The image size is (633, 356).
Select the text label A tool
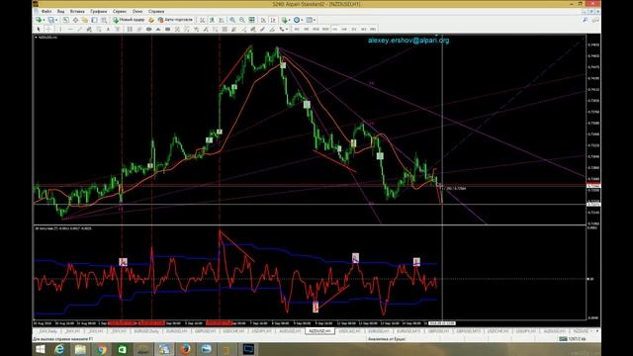pyautogui.click(x=108, y=29)
